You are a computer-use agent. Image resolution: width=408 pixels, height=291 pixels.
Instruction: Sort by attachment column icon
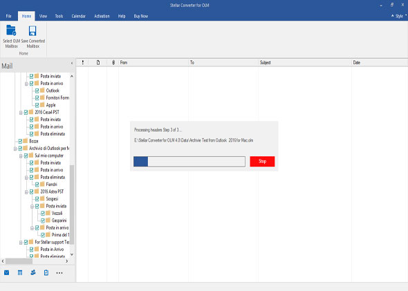[113, 62]
